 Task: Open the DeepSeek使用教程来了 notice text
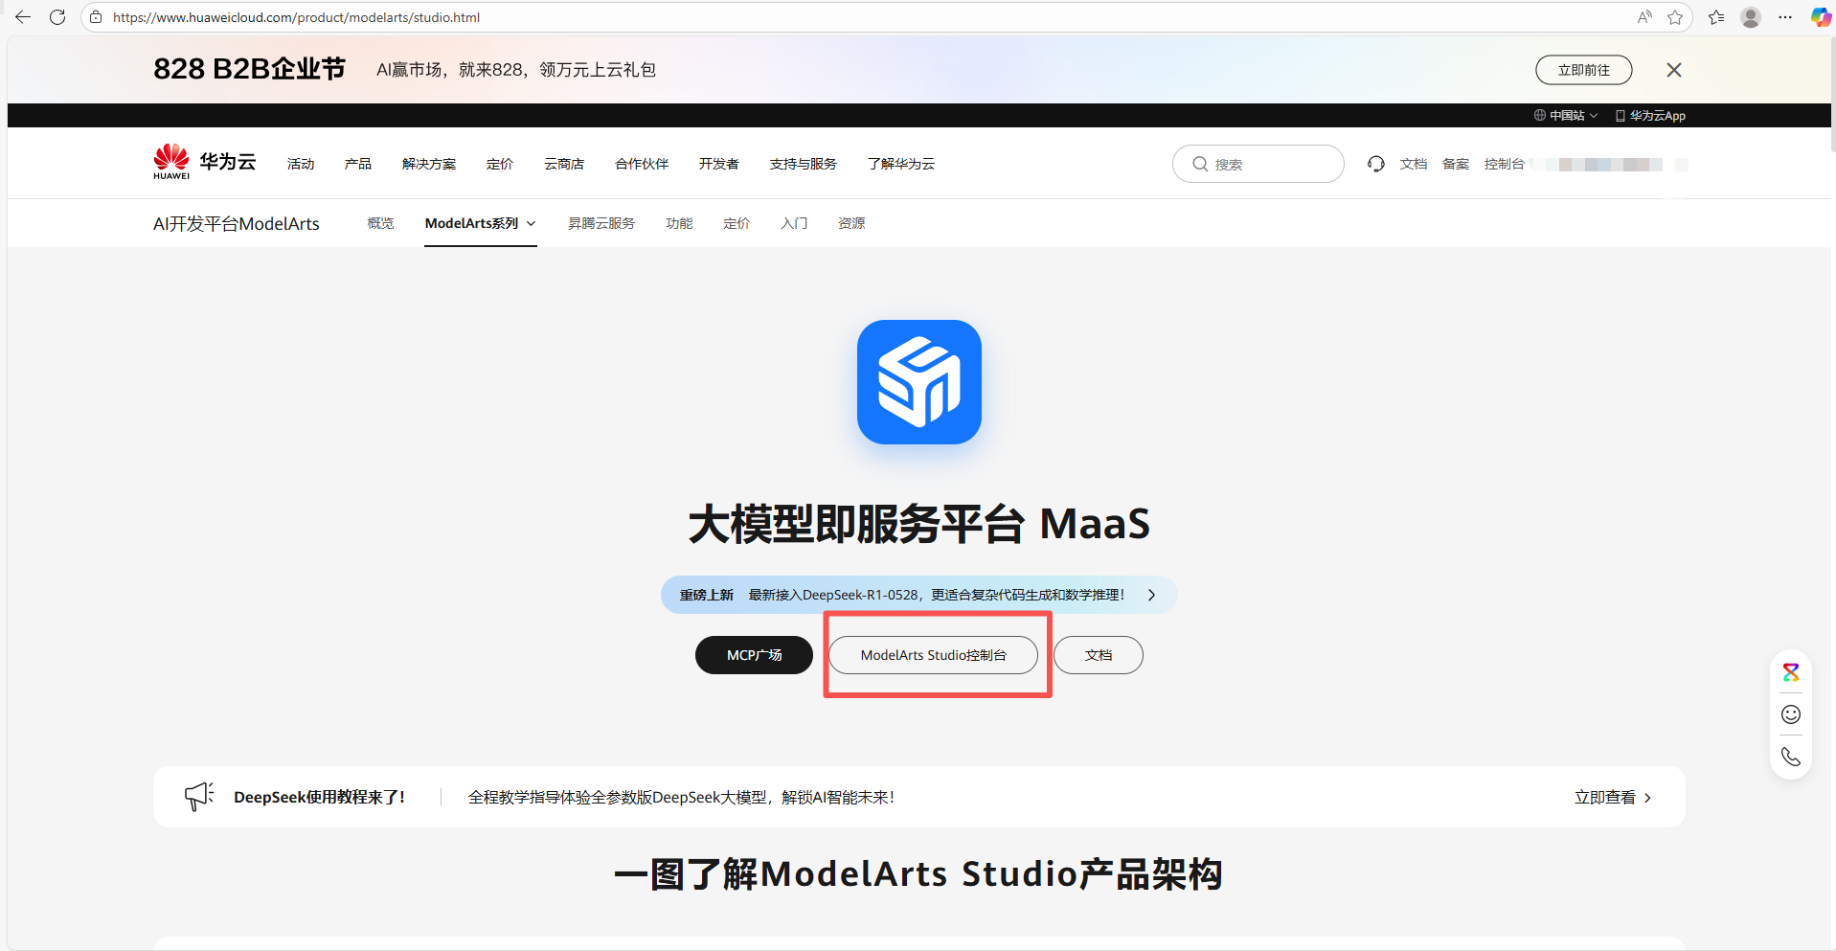[319, 797]
